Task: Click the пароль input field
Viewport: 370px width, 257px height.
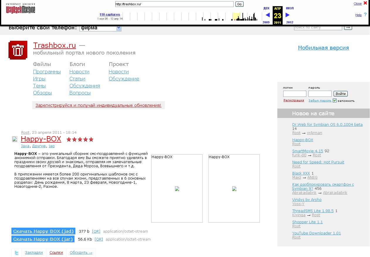Action: pos(320,94)
